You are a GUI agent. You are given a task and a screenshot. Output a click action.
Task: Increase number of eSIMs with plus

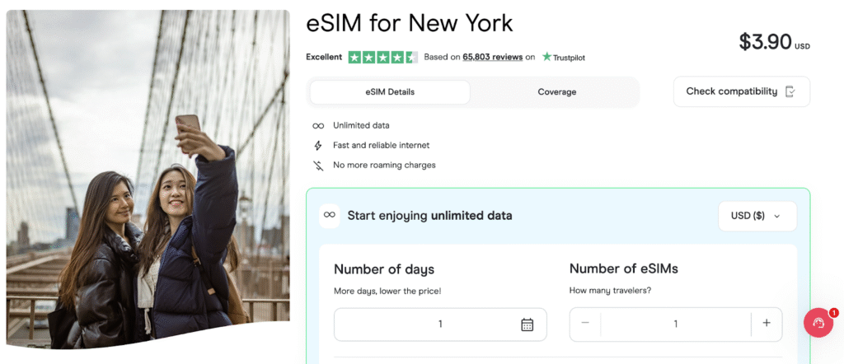coord(767,324)
